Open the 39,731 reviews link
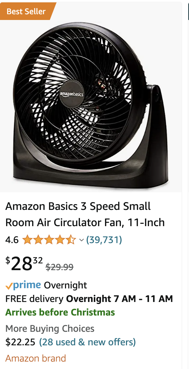 coord(104,240)
